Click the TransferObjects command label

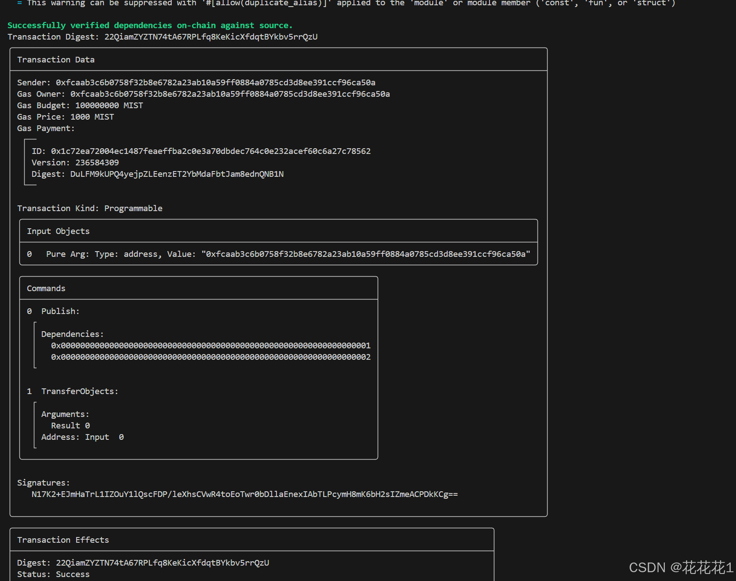tap(80, 391)
